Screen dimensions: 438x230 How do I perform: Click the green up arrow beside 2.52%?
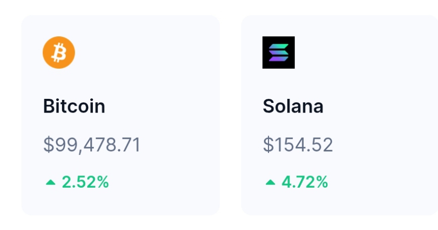50,182
